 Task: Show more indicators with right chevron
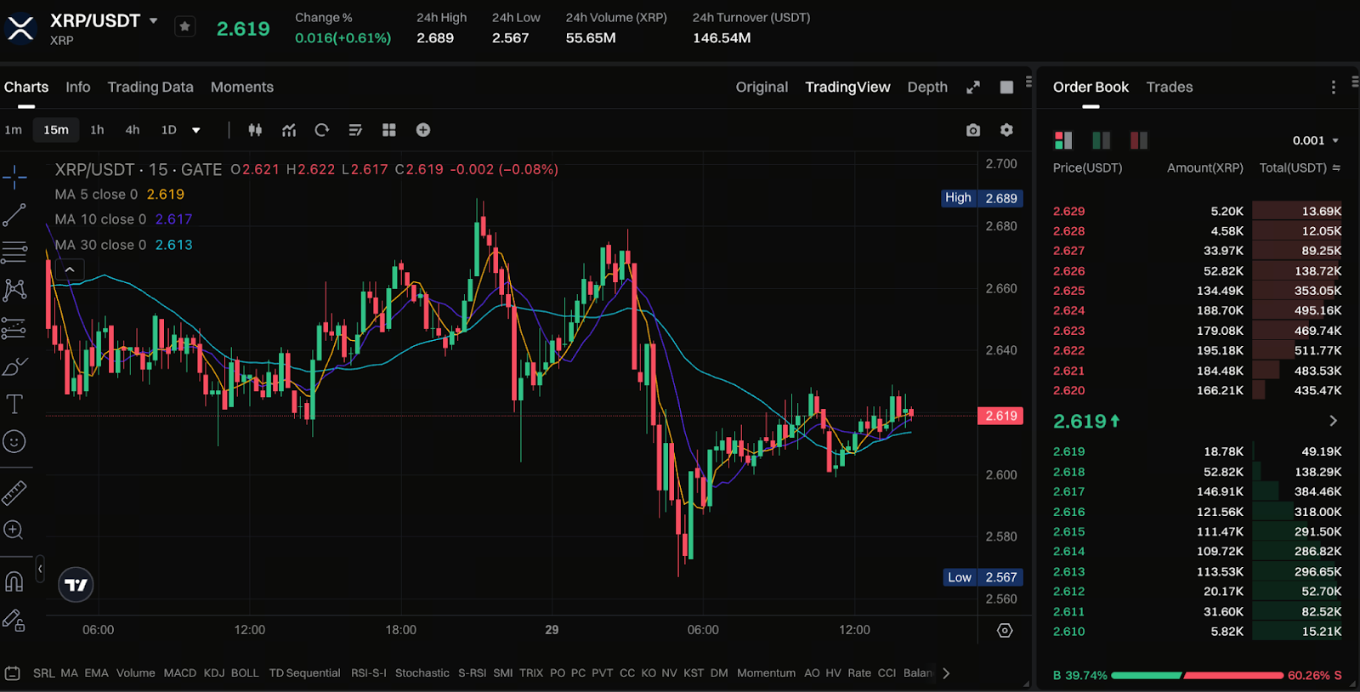coord(946,673)
